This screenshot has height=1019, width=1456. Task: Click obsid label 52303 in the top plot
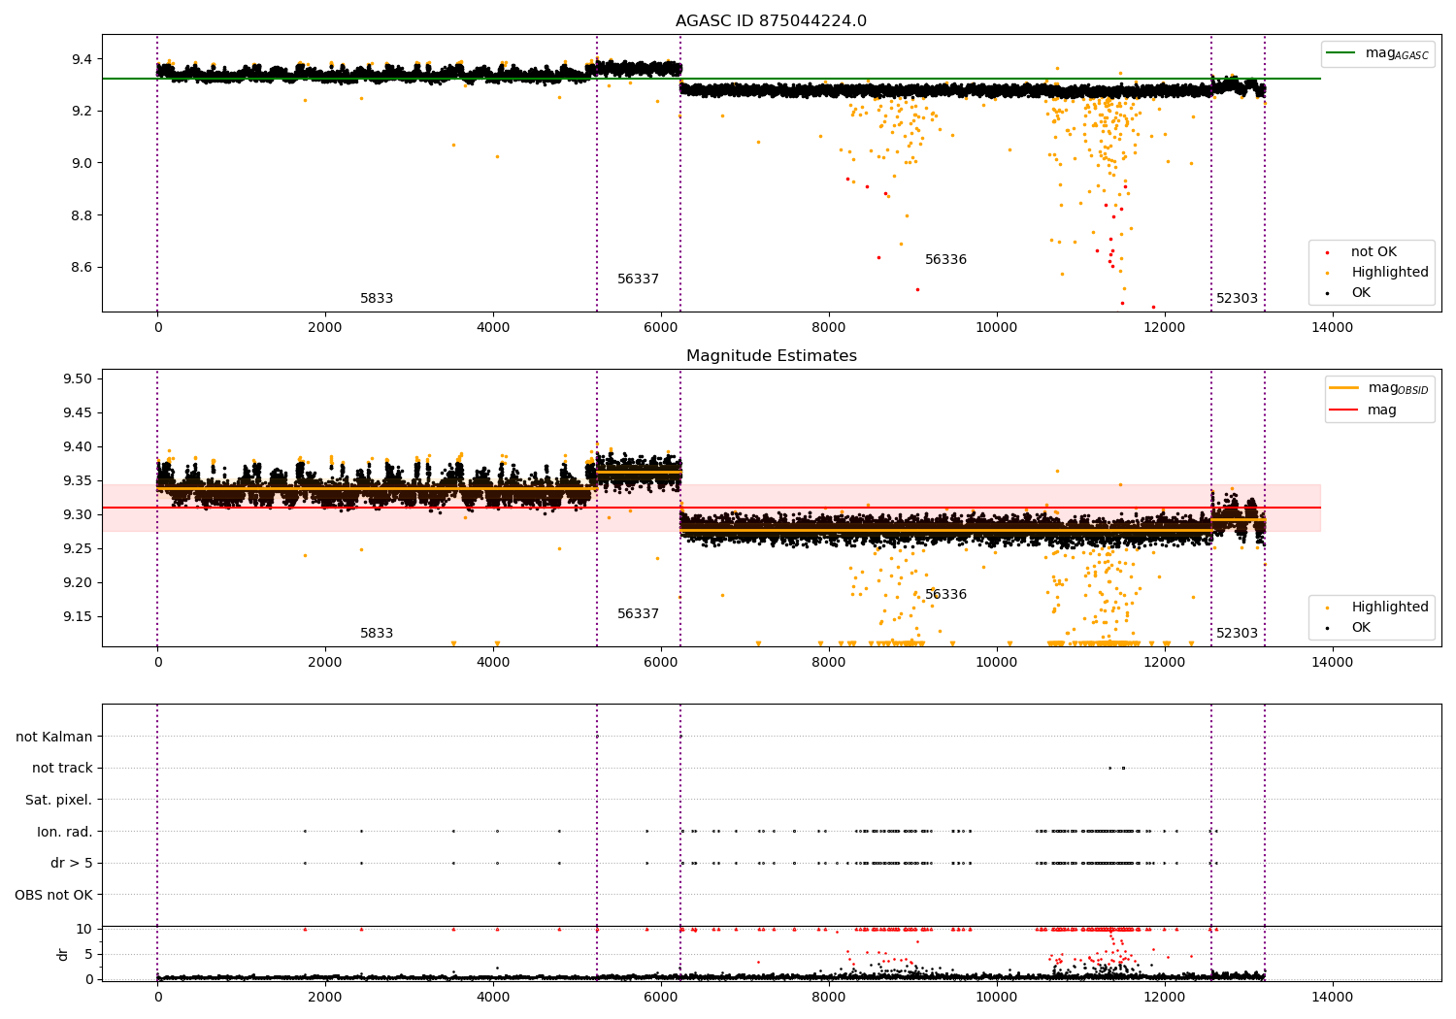tap(1237, 299)
